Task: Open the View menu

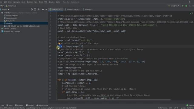Action: (x=10, y=2)
